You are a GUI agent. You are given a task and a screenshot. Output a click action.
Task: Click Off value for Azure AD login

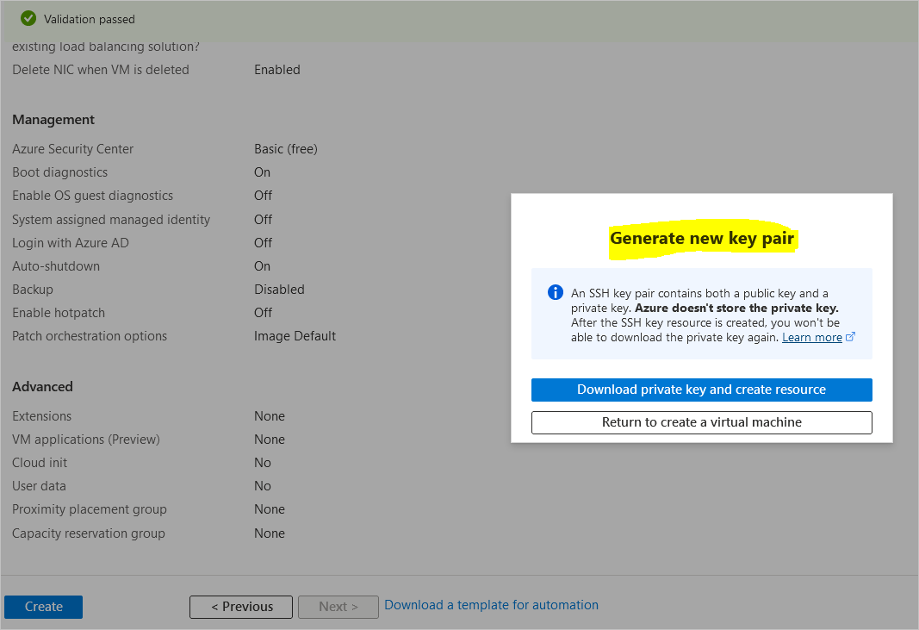pos(264,243)
